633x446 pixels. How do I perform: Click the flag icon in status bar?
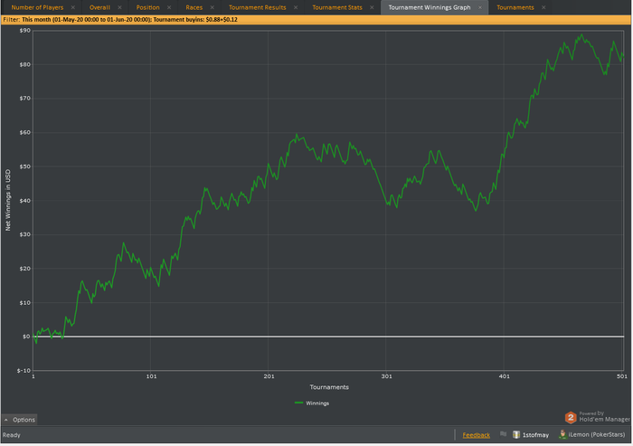[503, 434]
